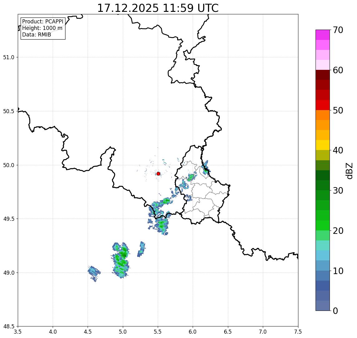The image size is (357, 338).
Task: Click the 'Product: PCAPPI' legend line
Action: [x=43, y=22]
